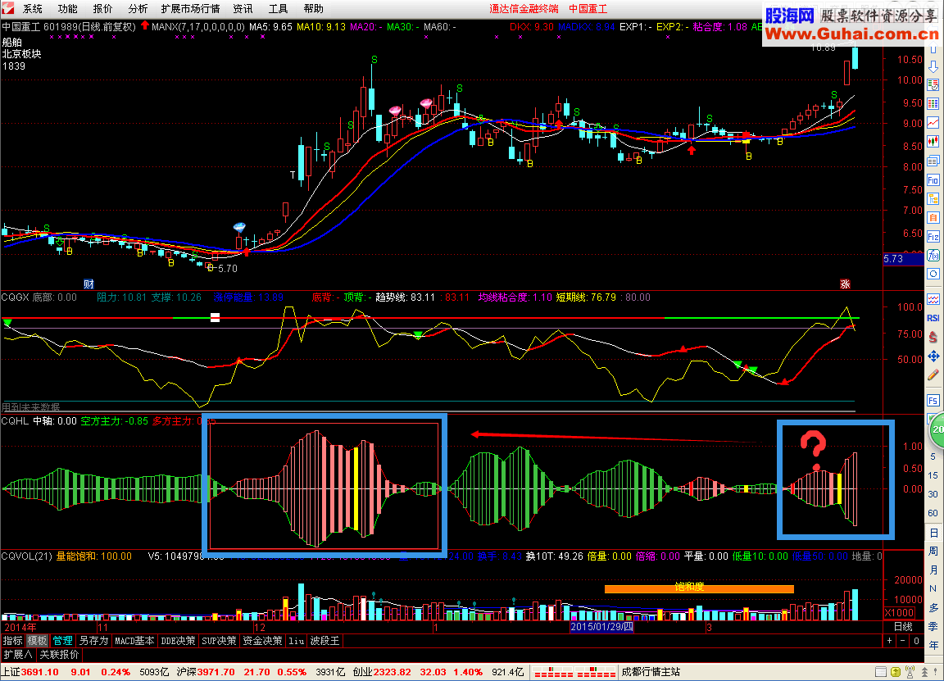Click the circle icon in sidebar
The height and width of the screenshot is (681, 944).
[933, 274]
